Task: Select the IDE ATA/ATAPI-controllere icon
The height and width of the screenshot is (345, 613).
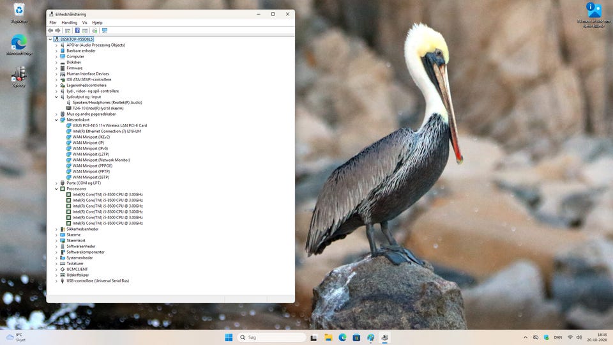Action: point(63,79)
